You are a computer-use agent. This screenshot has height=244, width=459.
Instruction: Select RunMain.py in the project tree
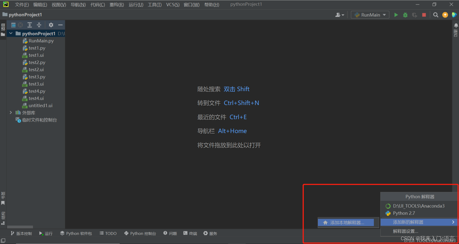[38, 41]
